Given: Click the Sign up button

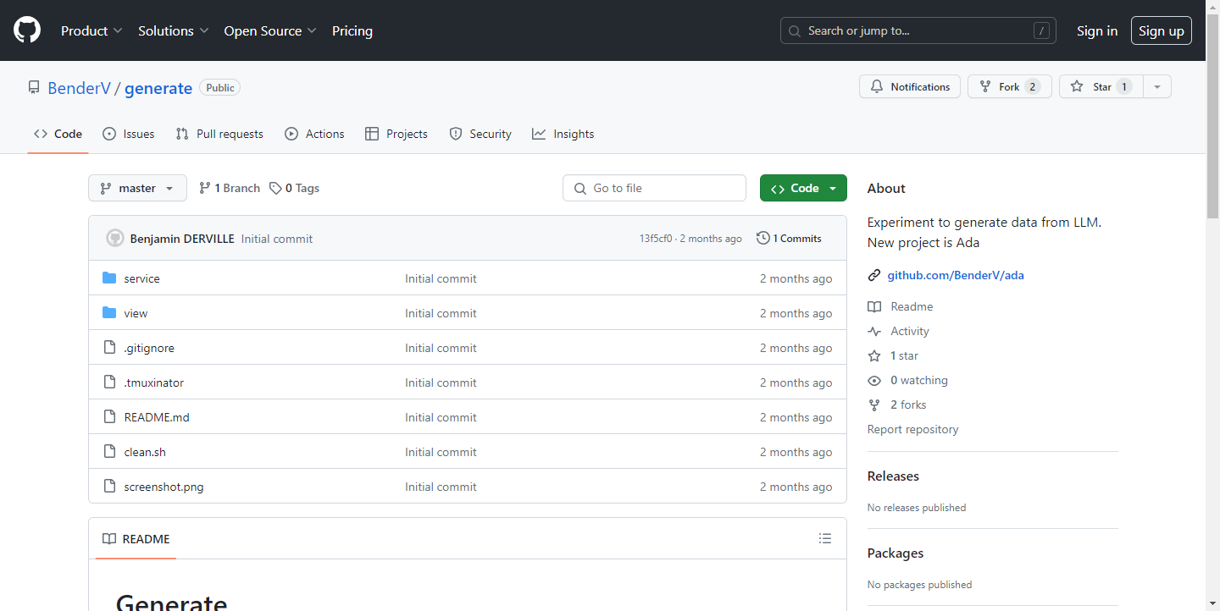Looking at the screenshot, I should tap(1162, 30).
